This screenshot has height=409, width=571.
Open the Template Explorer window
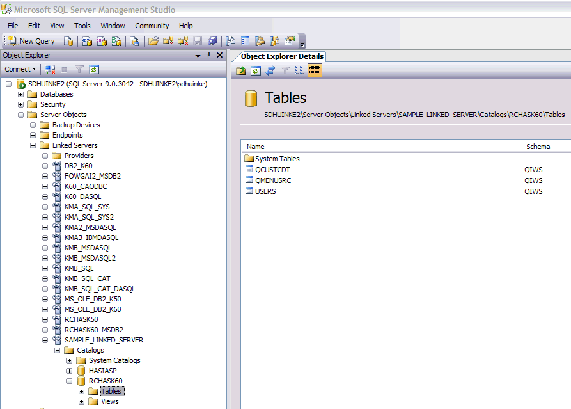point(275,41)
